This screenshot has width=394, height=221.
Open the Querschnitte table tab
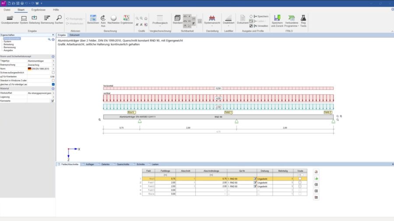point(123,164)
